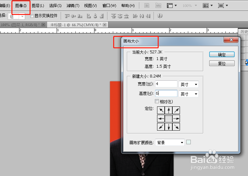The width and height of the screenshot is (248, 176).
Task: Open the 滤镜(T) menu
Action: [x=73, y=6]
